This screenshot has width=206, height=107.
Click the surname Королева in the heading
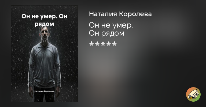coord(135,14)
